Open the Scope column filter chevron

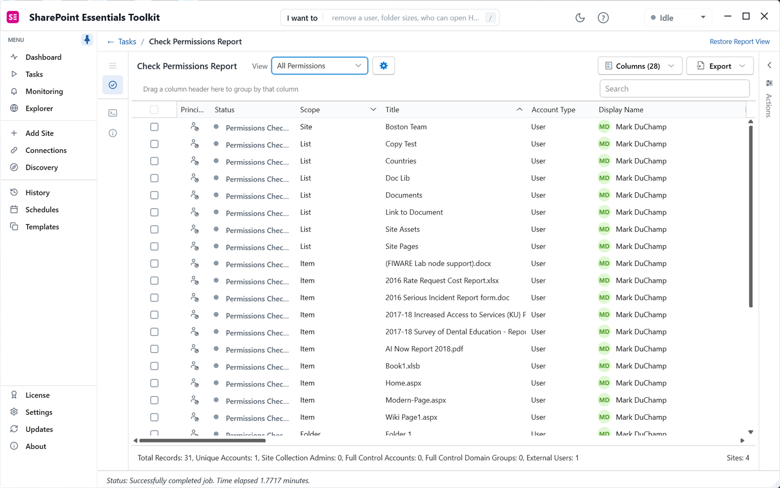373,109
